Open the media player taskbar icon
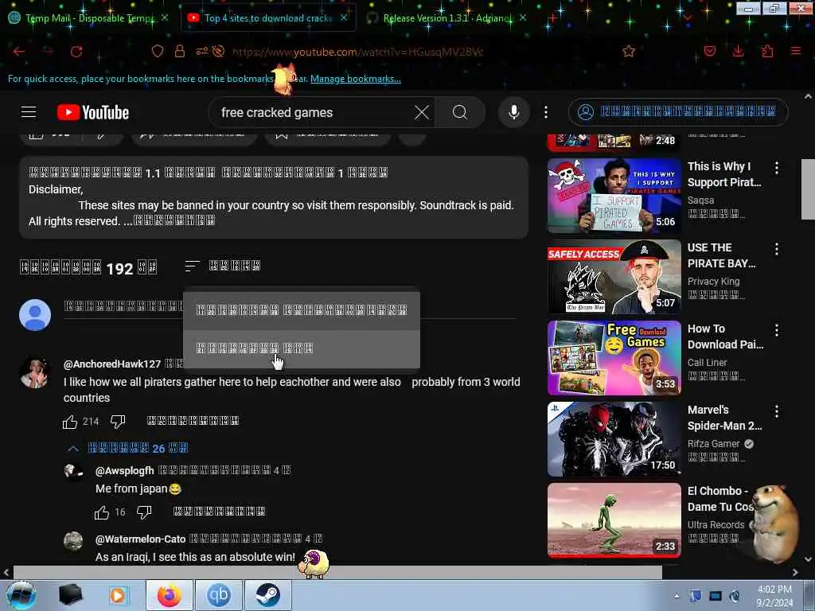This screenshot has width=815, height=611. [x=118, y=595]
